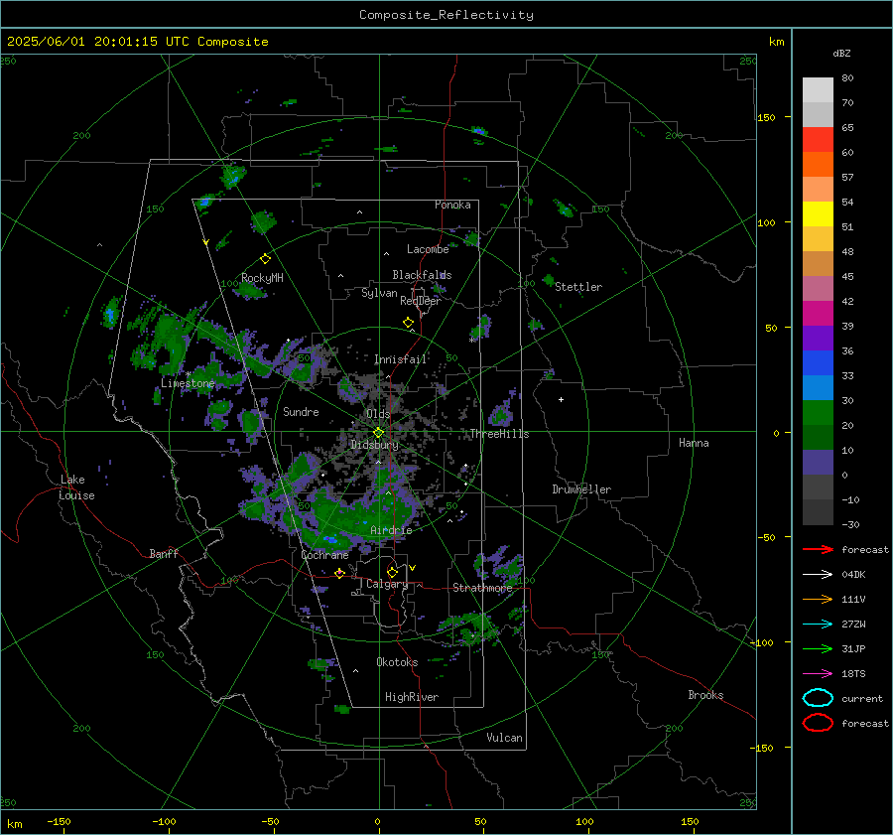Click the Limestone label
Viewport: 893px width, 835px height.
point(188,383)
